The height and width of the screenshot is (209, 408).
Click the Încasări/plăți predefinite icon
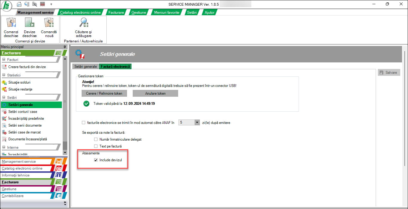tap(4, 119)
